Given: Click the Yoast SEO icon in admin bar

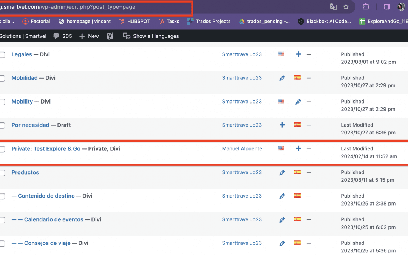Looking at the screenshot, I should point(110,36).
